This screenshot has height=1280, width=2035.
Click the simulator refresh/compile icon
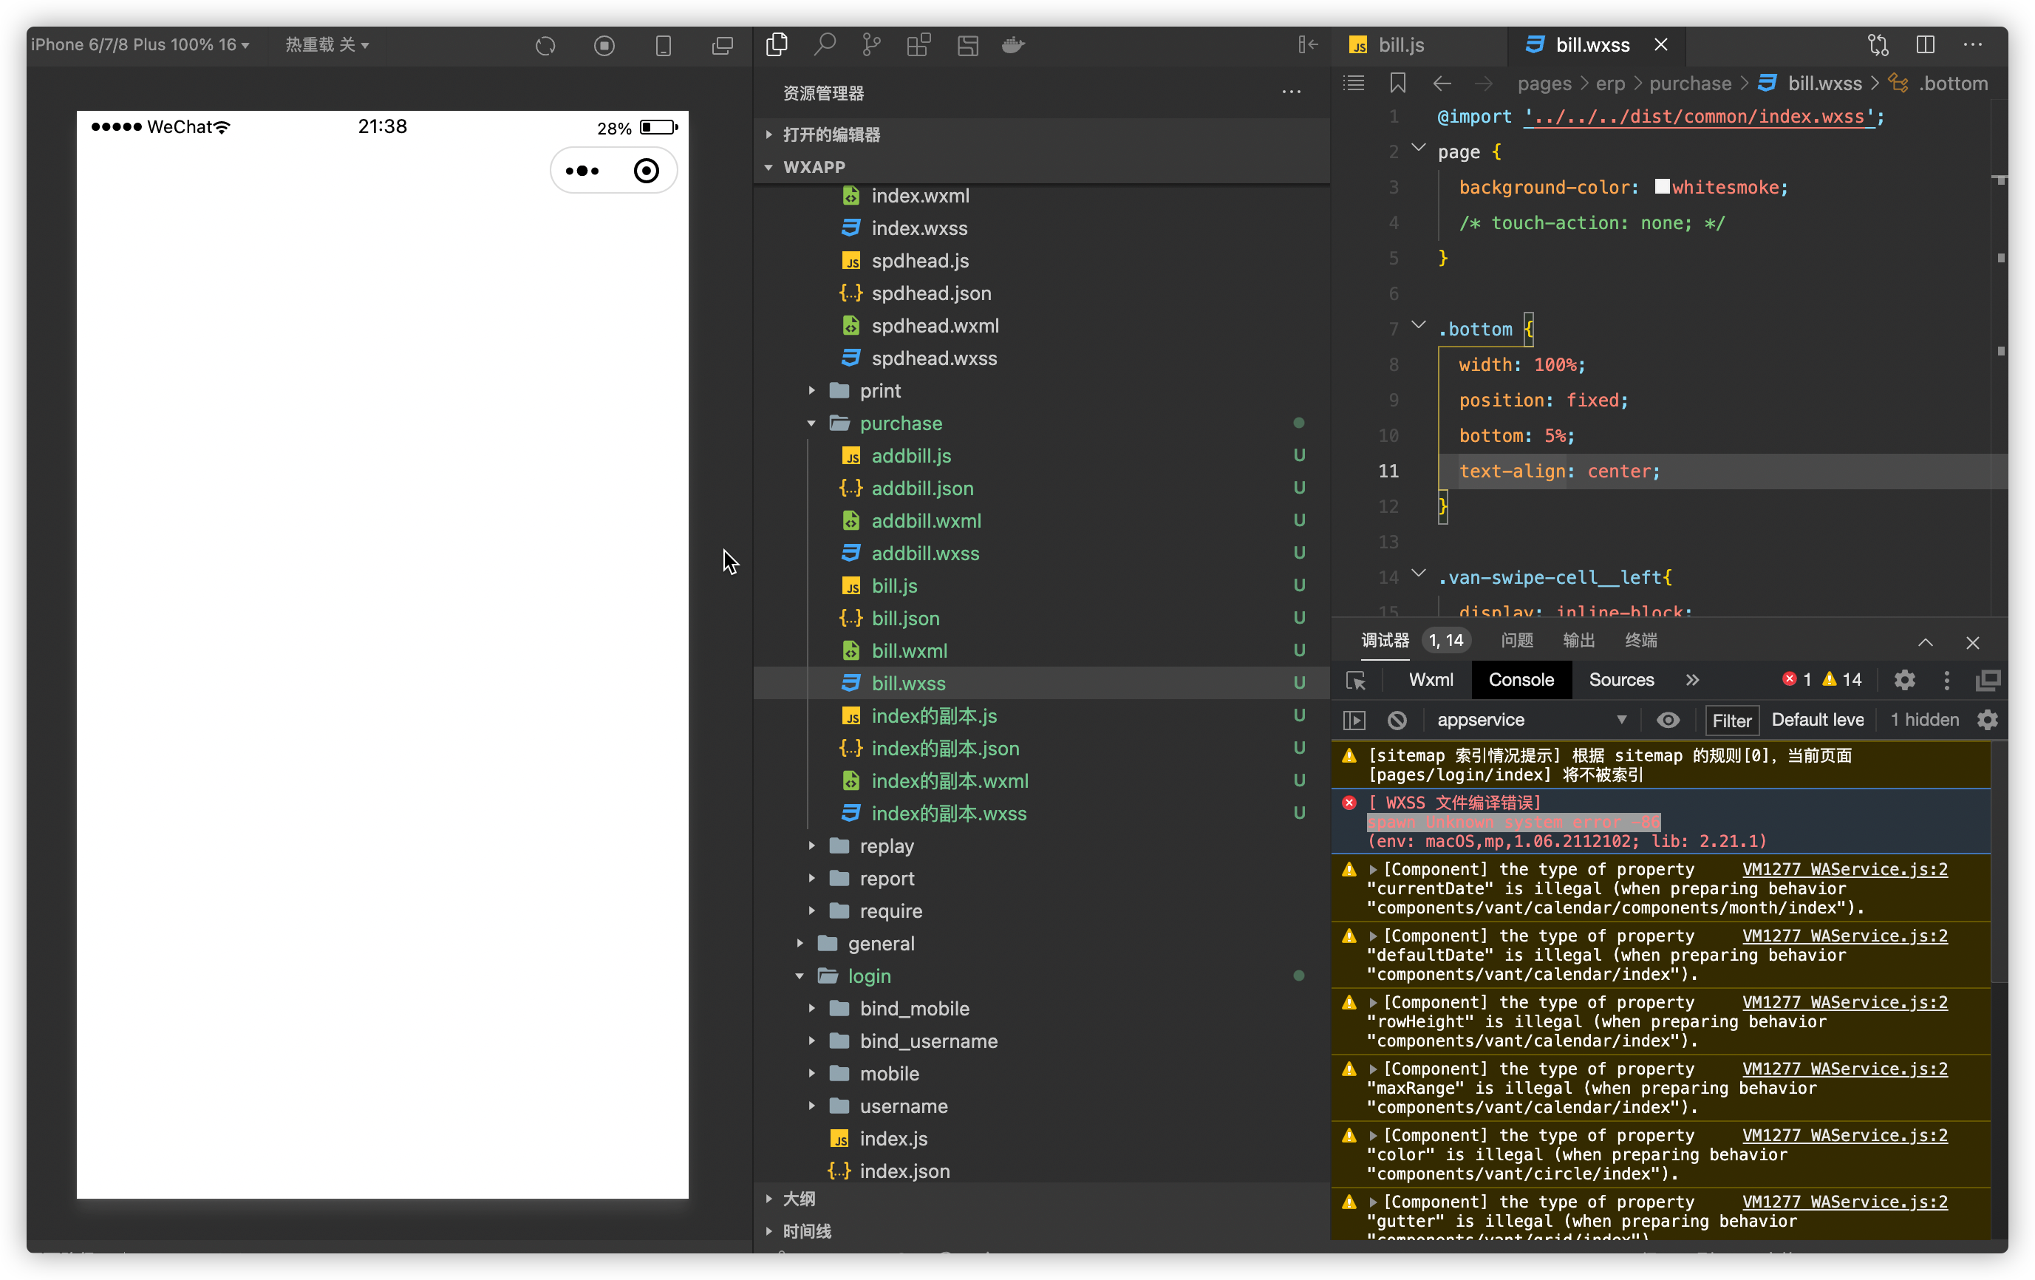tap(545, 46)
